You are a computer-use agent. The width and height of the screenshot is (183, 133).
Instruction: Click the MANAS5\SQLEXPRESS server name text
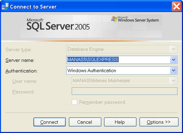tap(93, 59)
